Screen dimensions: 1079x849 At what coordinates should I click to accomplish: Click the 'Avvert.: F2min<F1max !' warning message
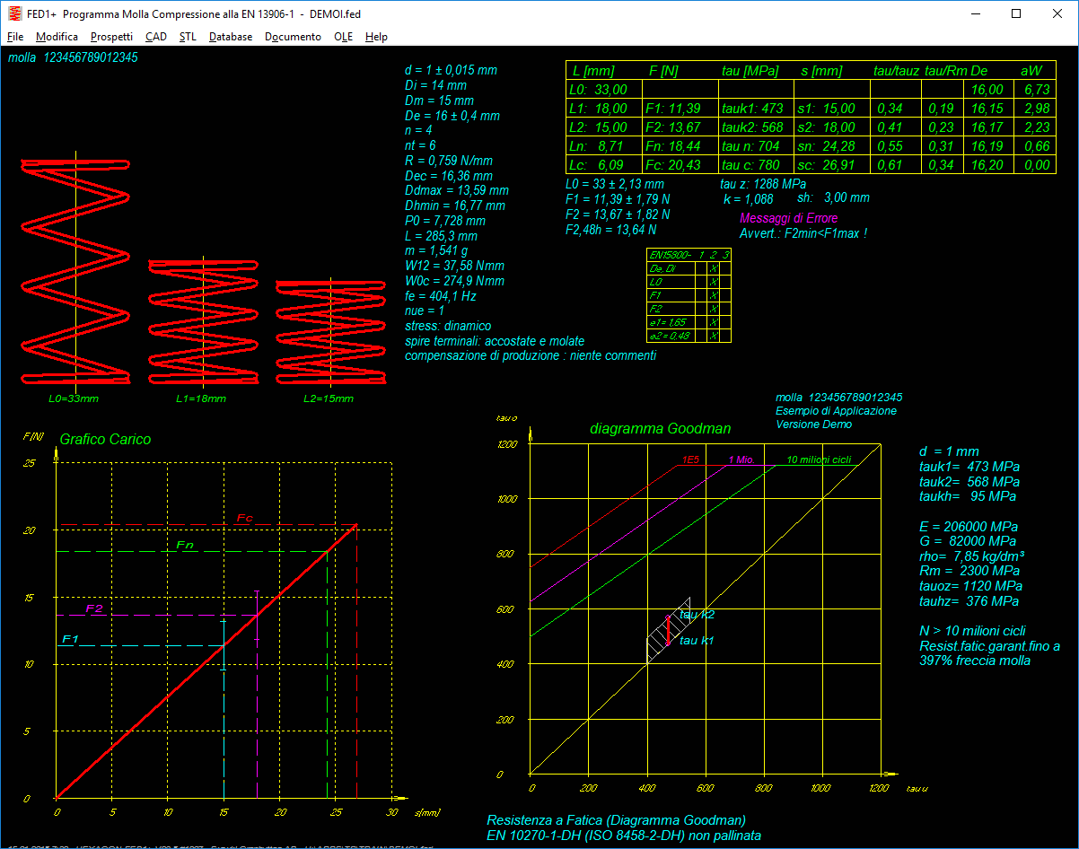803,233
